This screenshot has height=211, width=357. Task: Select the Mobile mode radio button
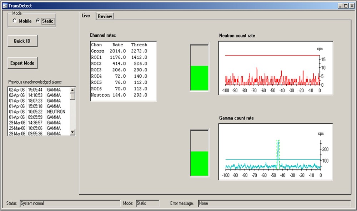[x=15, y=21]
